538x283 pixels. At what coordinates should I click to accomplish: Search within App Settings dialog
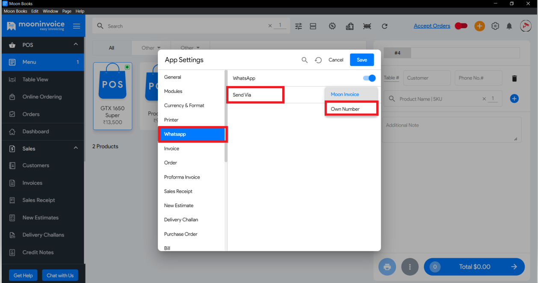click(x=304, y=60)
